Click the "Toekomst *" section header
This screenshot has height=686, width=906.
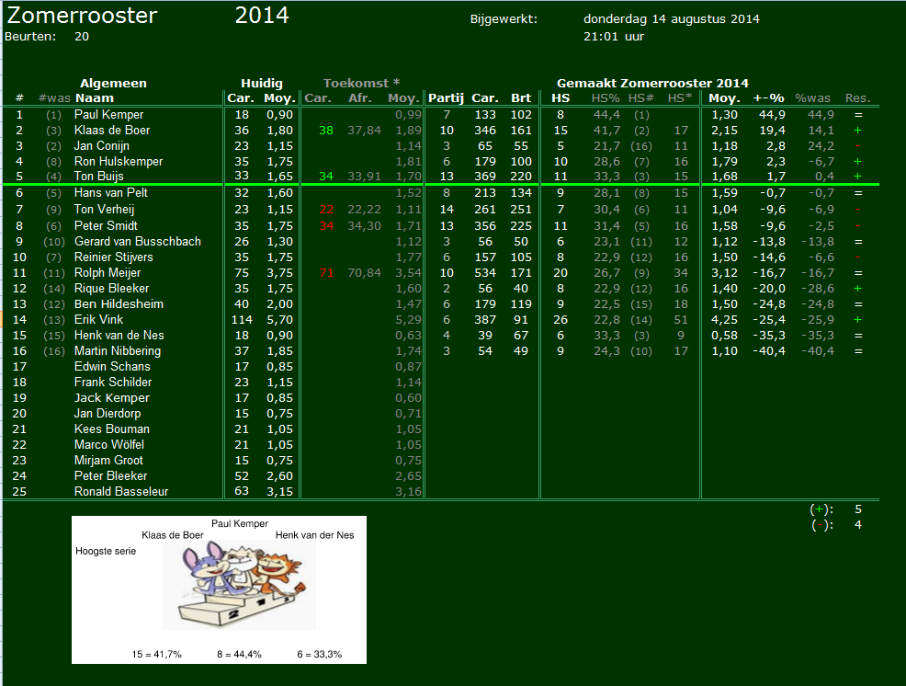pyautogui.click(x=362, y=84)
